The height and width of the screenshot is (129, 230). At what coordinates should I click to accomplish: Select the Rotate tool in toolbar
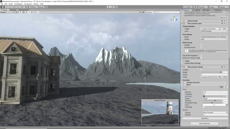(x=10, y=7)
